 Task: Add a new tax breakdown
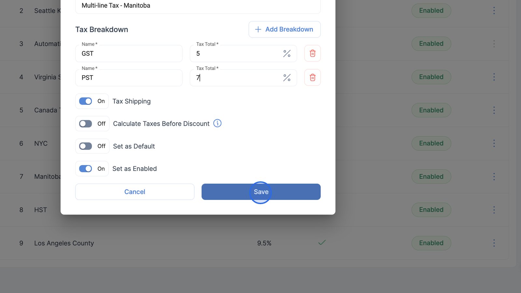(x=284, y=29)
